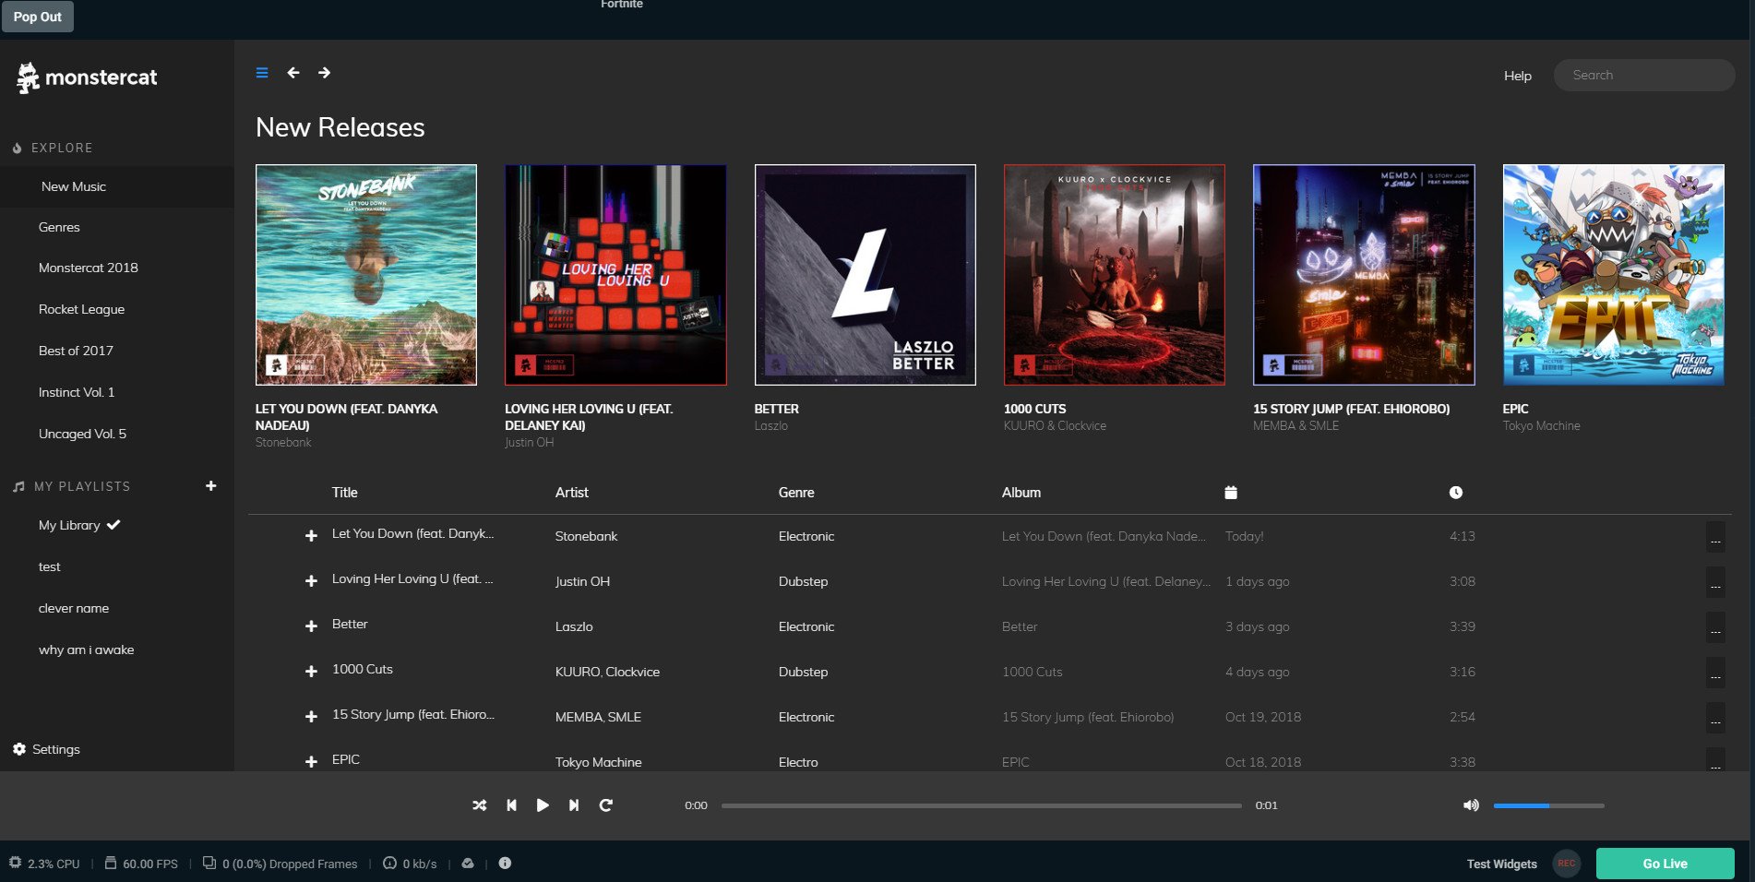
Task: Add Let You Down to playlist
Action: click(x=311, y=535)
